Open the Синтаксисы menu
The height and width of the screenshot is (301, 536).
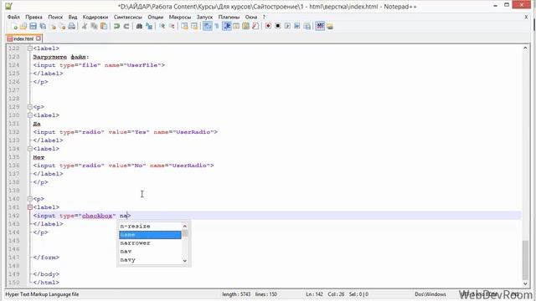[128, 17]
